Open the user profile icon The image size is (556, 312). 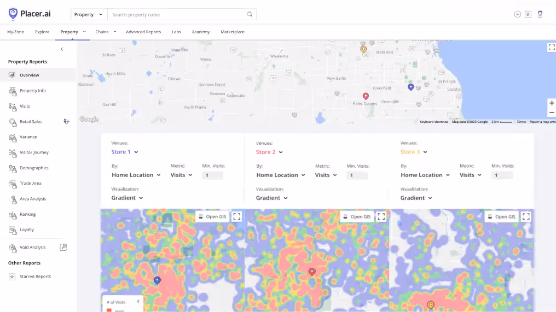coord(540,15)
